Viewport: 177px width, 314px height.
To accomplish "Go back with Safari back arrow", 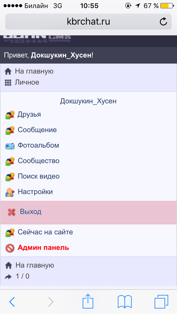I will point(12,302).
